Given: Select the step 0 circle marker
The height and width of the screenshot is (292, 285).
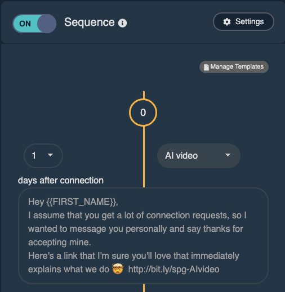Looking at the screenshot, I should [143, 113].
